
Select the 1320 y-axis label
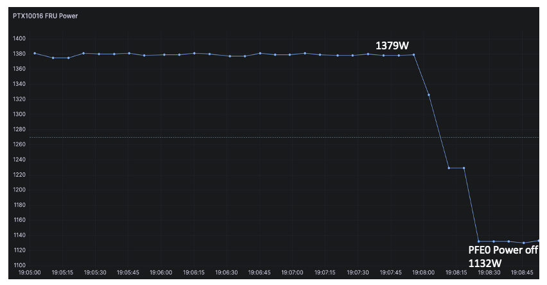click(x=19, y=99)
